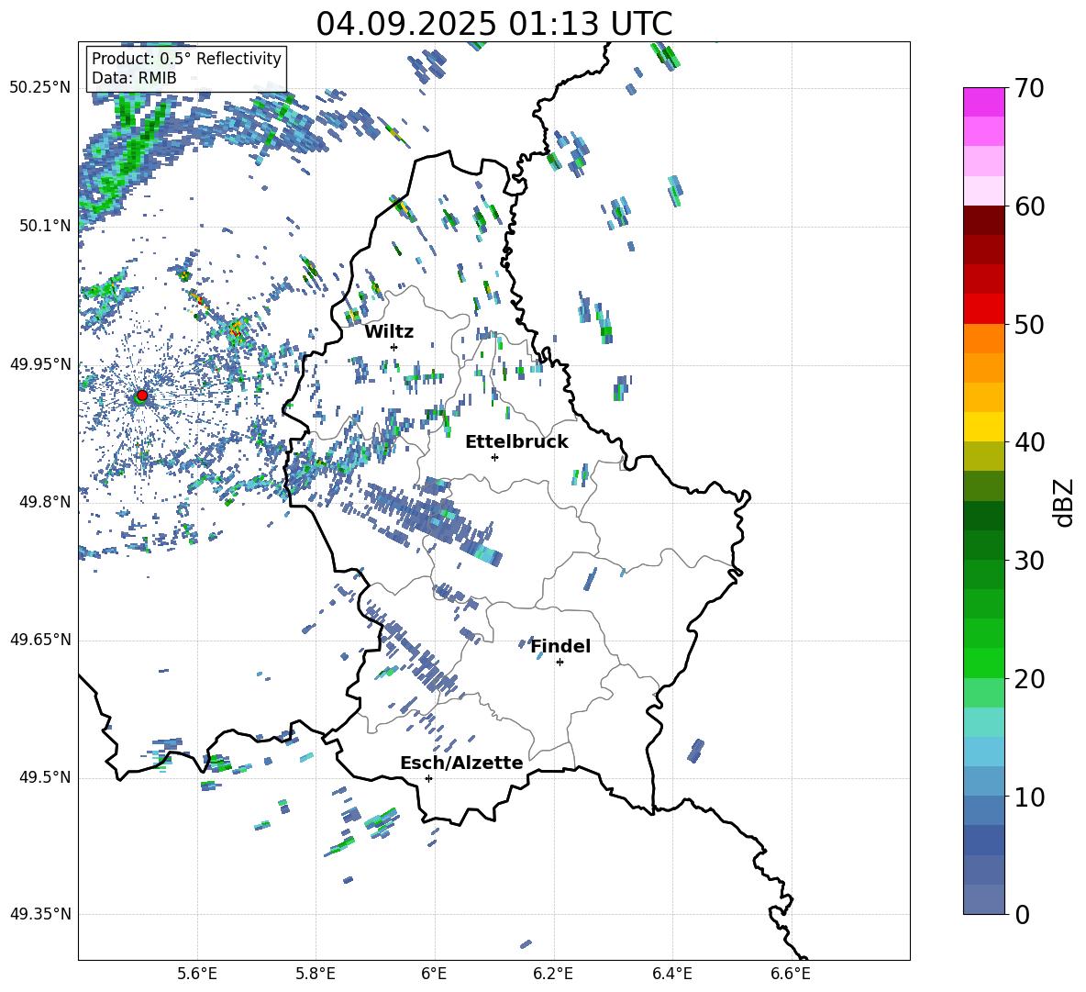Viewport: 1086px width, 992px height.
Task: Click the Data: RMIB text
Action: pos(134,78)
